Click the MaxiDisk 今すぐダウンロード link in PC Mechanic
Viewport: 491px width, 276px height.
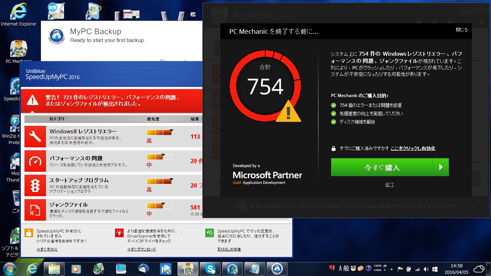pos(437,206)
